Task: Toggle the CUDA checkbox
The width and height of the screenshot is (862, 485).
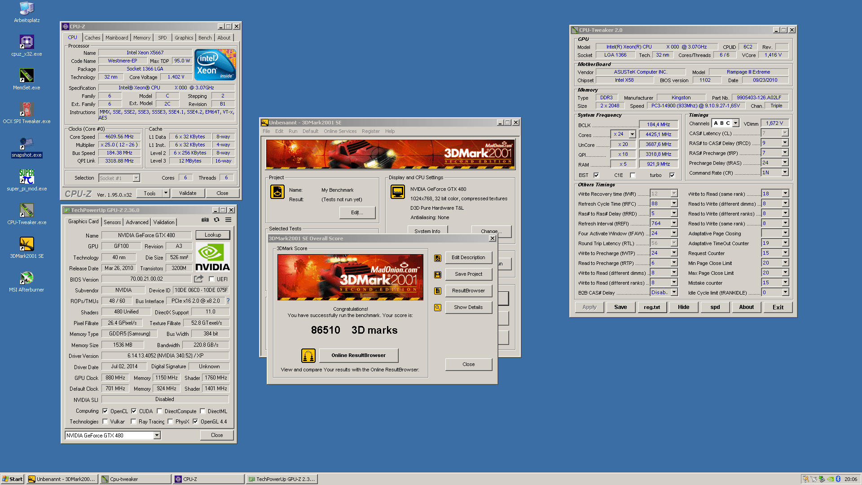Action: (x=134, y=411)
